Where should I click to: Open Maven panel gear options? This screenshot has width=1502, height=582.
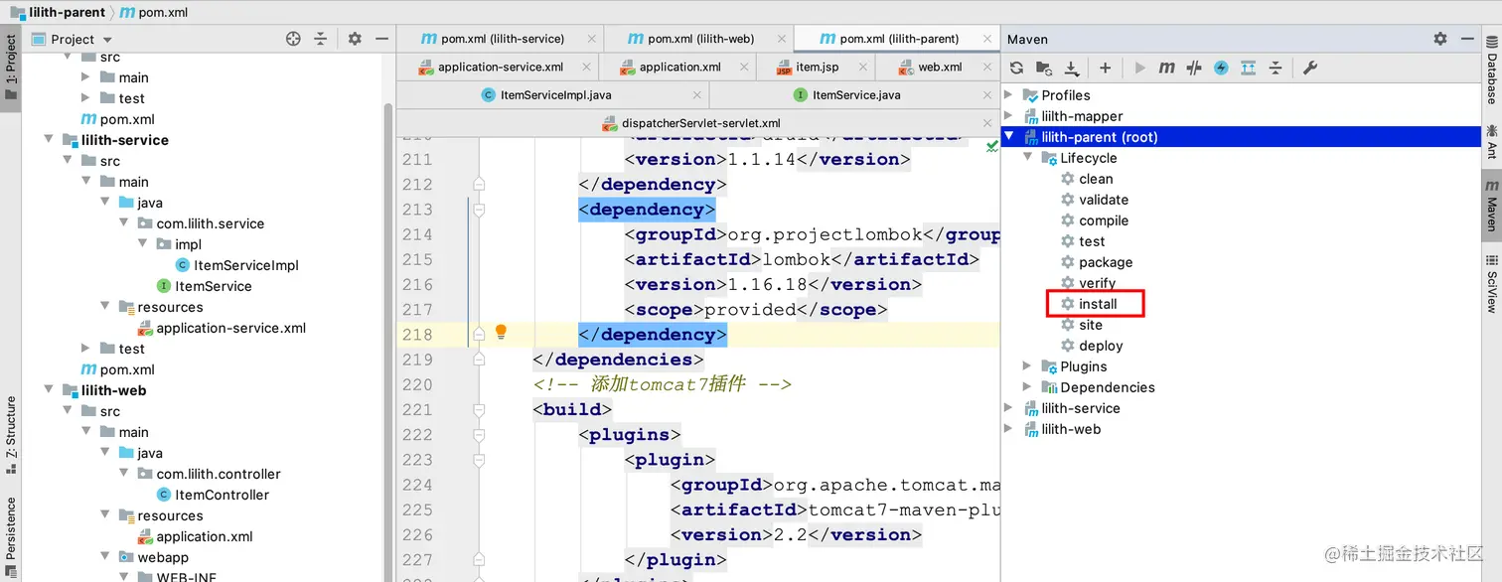[1440, 39]
